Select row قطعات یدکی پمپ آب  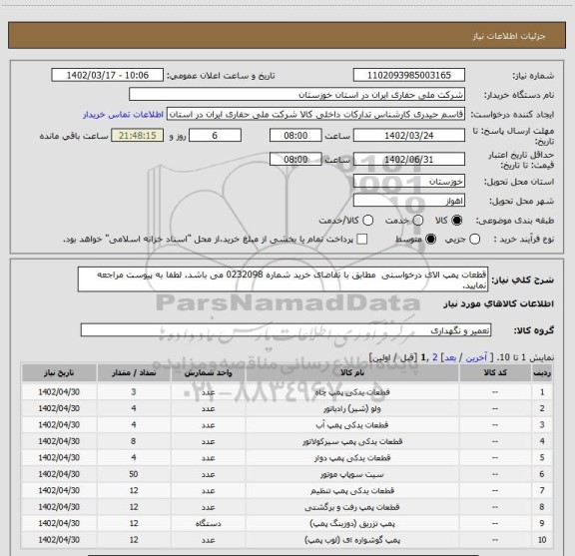pyautogui.click(x=287, y=424)
